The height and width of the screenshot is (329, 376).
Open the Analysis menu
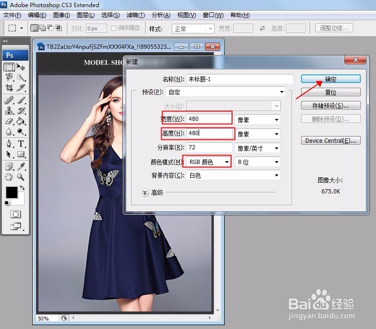click(x=161, y=15)
